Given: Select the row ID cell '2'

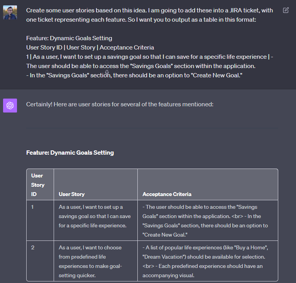Looking at the screenshot, I should coord(40,261).
